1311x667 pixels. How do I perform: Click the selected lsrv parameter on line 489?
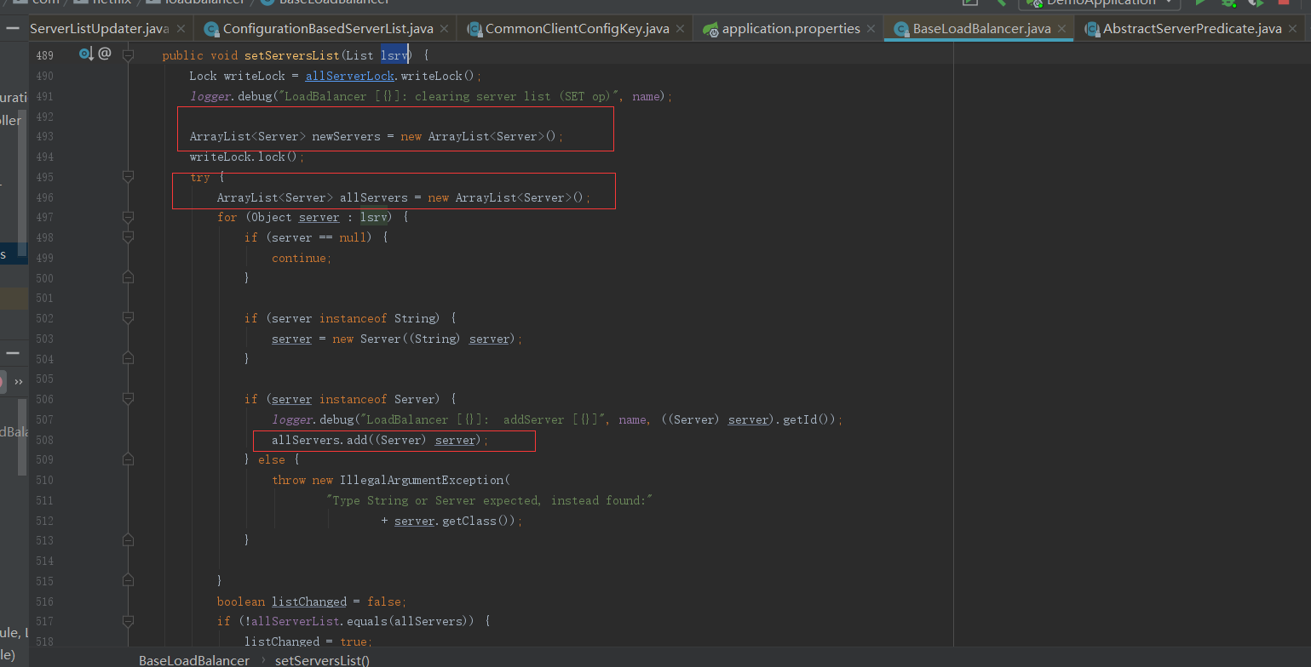pos(394,55)
